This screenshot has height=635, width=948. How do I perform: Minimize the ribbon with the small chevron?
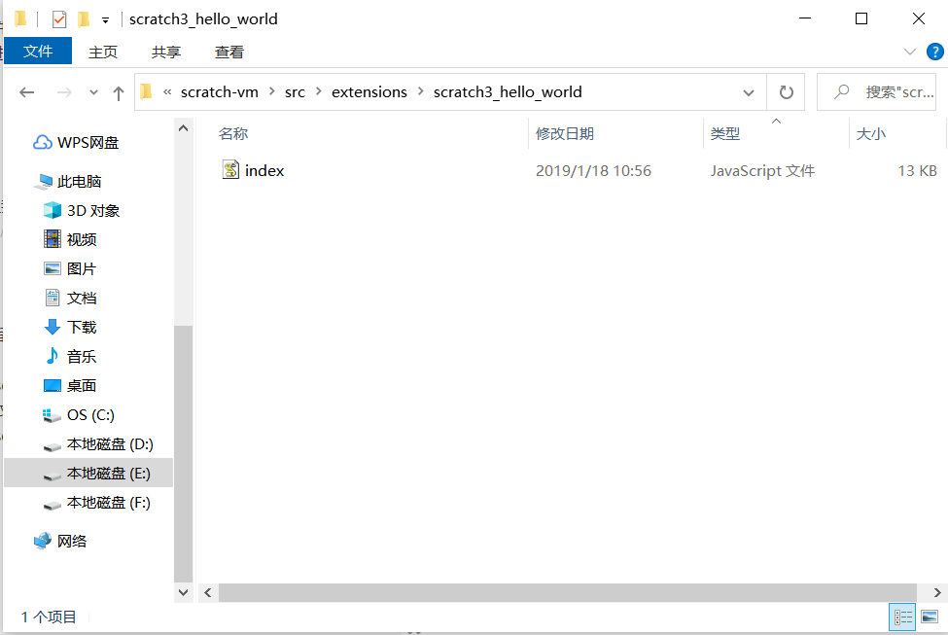coord(908,52)
